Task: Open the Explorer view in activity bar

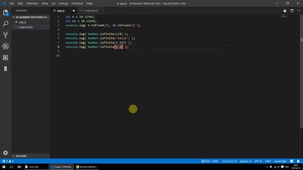Action: click(x=5, y=13)
